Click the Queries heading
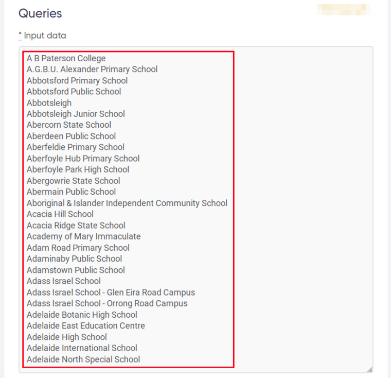This screenshot has width=391, height=378. [40, 13]
